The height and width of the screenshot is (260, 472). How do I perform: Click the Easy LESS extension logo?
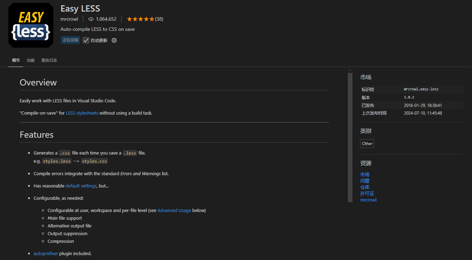31,25
